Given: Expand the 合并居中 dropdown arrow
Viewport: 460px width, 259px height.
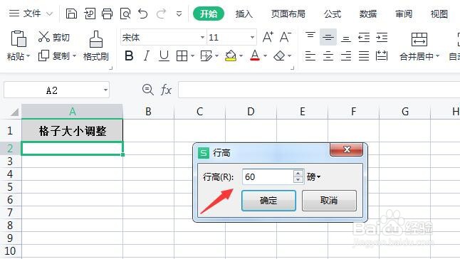Looking at the screenshot, I should pyautogui.click(x=437, y=55).
